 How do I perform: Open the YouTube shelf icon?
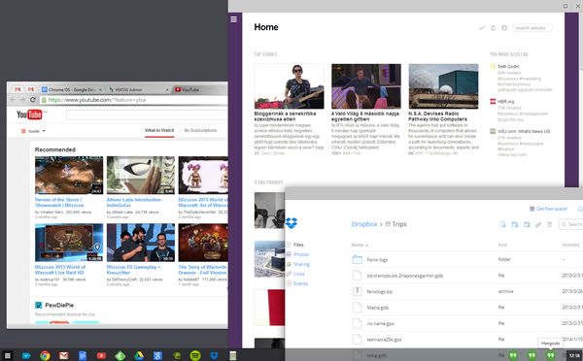[x=101, y=355]
